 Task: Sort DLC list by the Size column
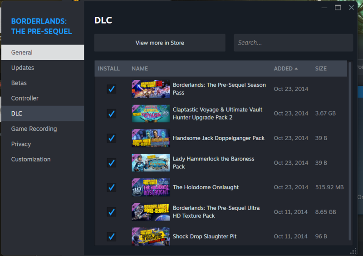[x=321, y=69]
